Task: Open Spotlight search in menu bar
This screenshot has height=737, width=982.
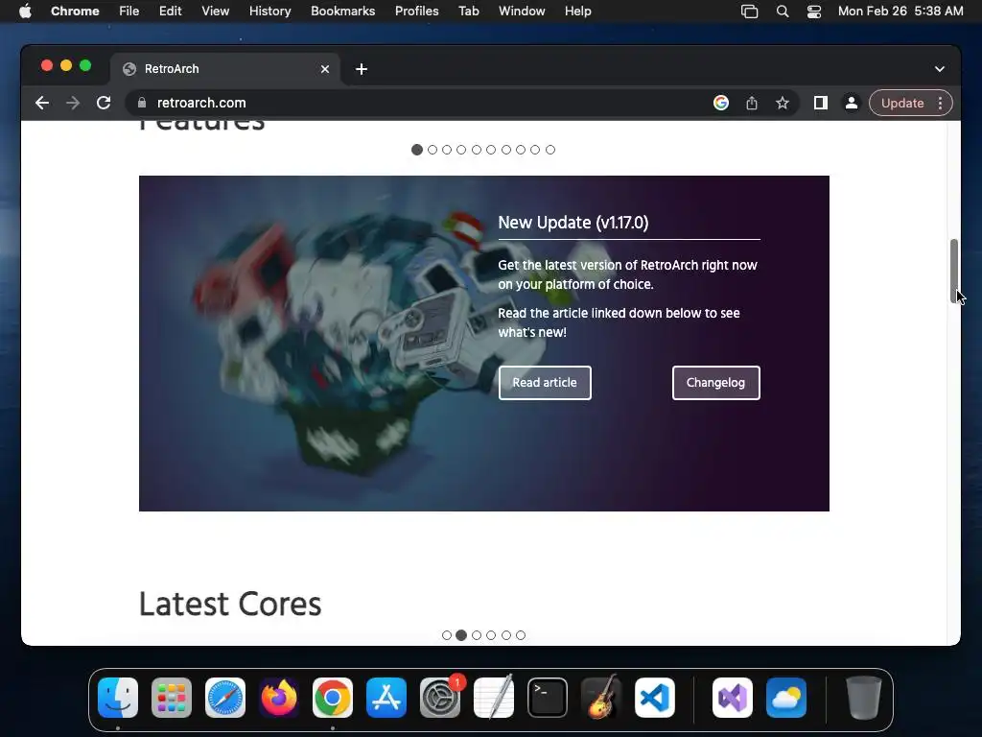Action: point(783,12)
